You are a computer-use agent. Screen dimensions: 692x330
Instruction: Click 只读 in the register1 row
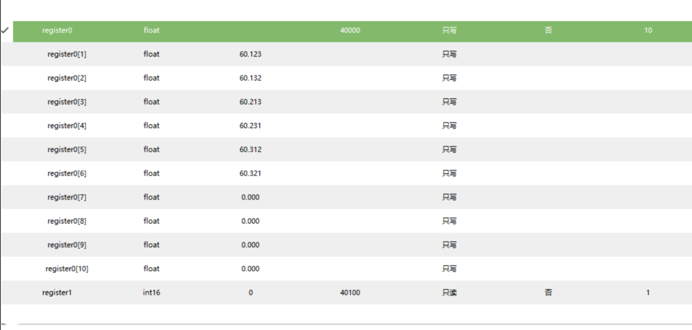click(449, 293)
